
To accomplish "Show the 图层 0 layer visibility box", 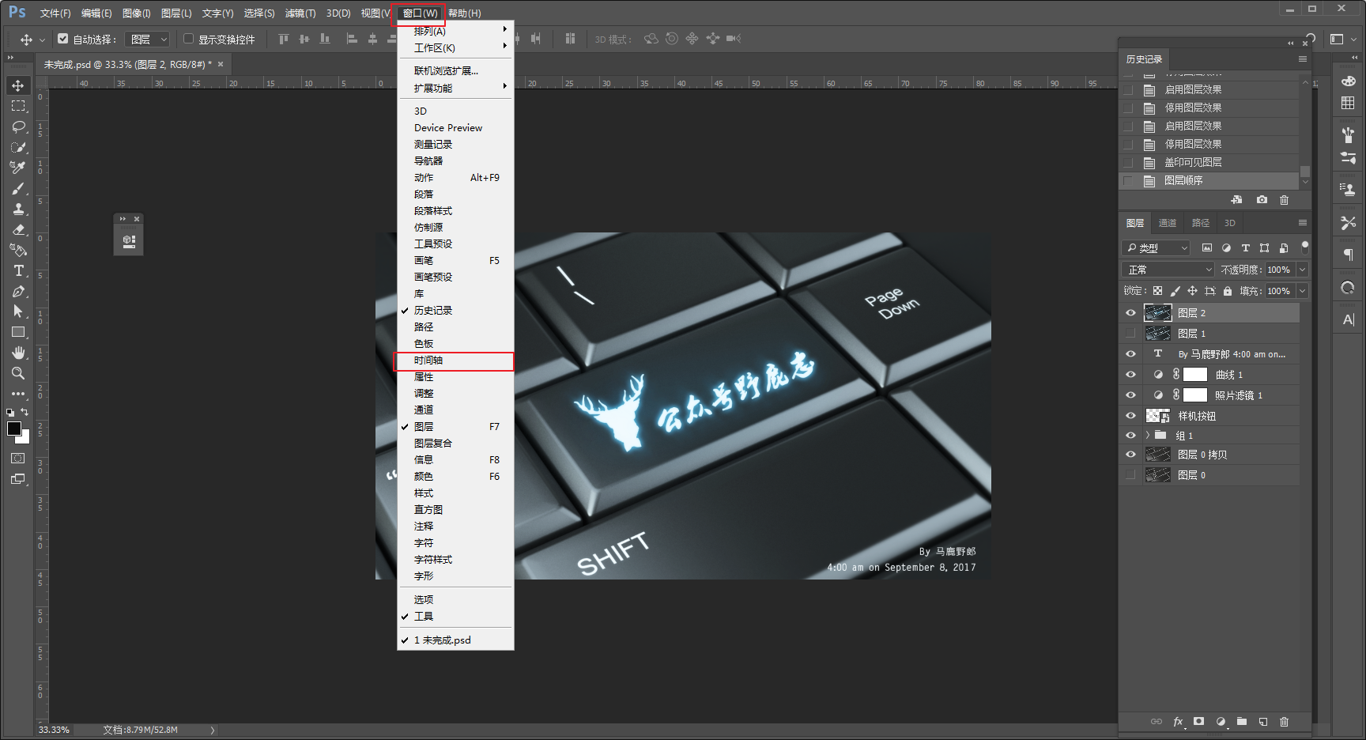I will pyautogui.click(x=1130, y=475).
